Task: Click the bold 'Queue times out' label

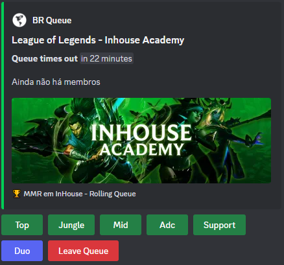Action: 45,58
